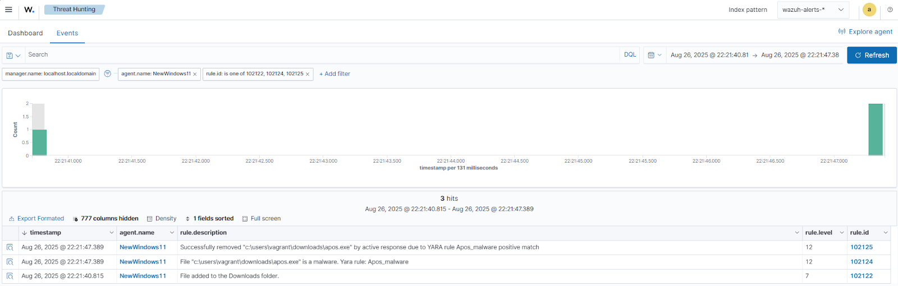The height and width of the screenshot is (286, 898).
Task: Open the hamburger navigation menu
Action: click(8, 10)
